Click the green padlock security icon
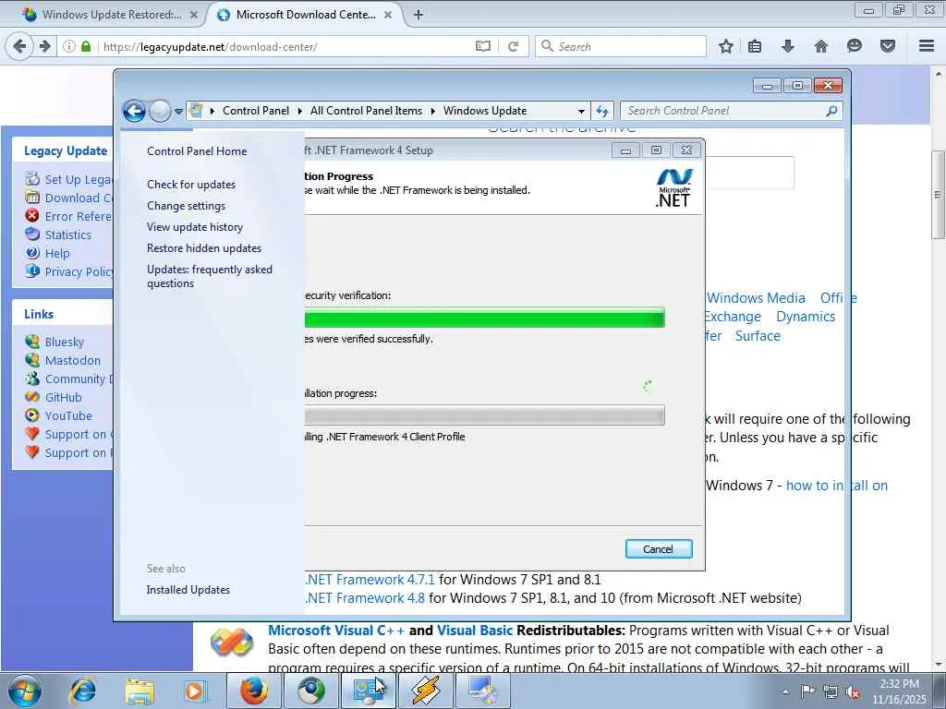This screenshot has width=946, height=709. click(x=86, y=46)
